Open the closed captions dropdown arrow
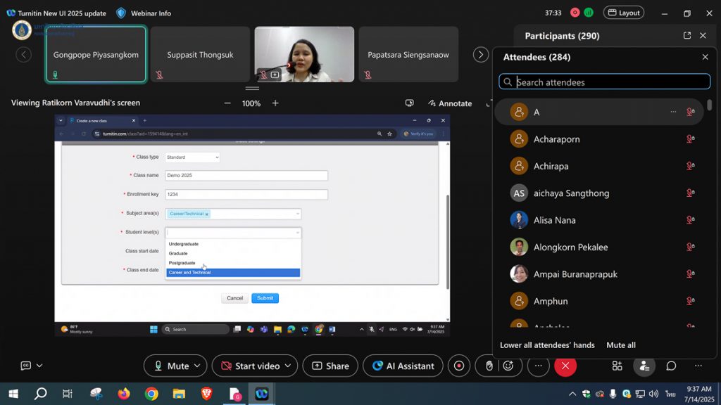Screen dimensions: 721x405 click(39, 366)
